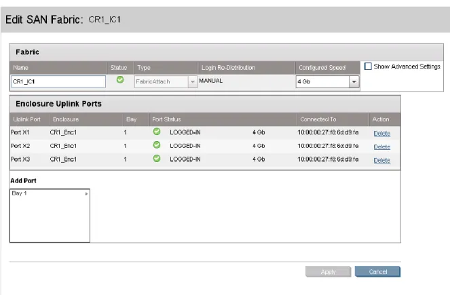
Task: Click the green fabric status icon
Action: (x=120, y=80)
